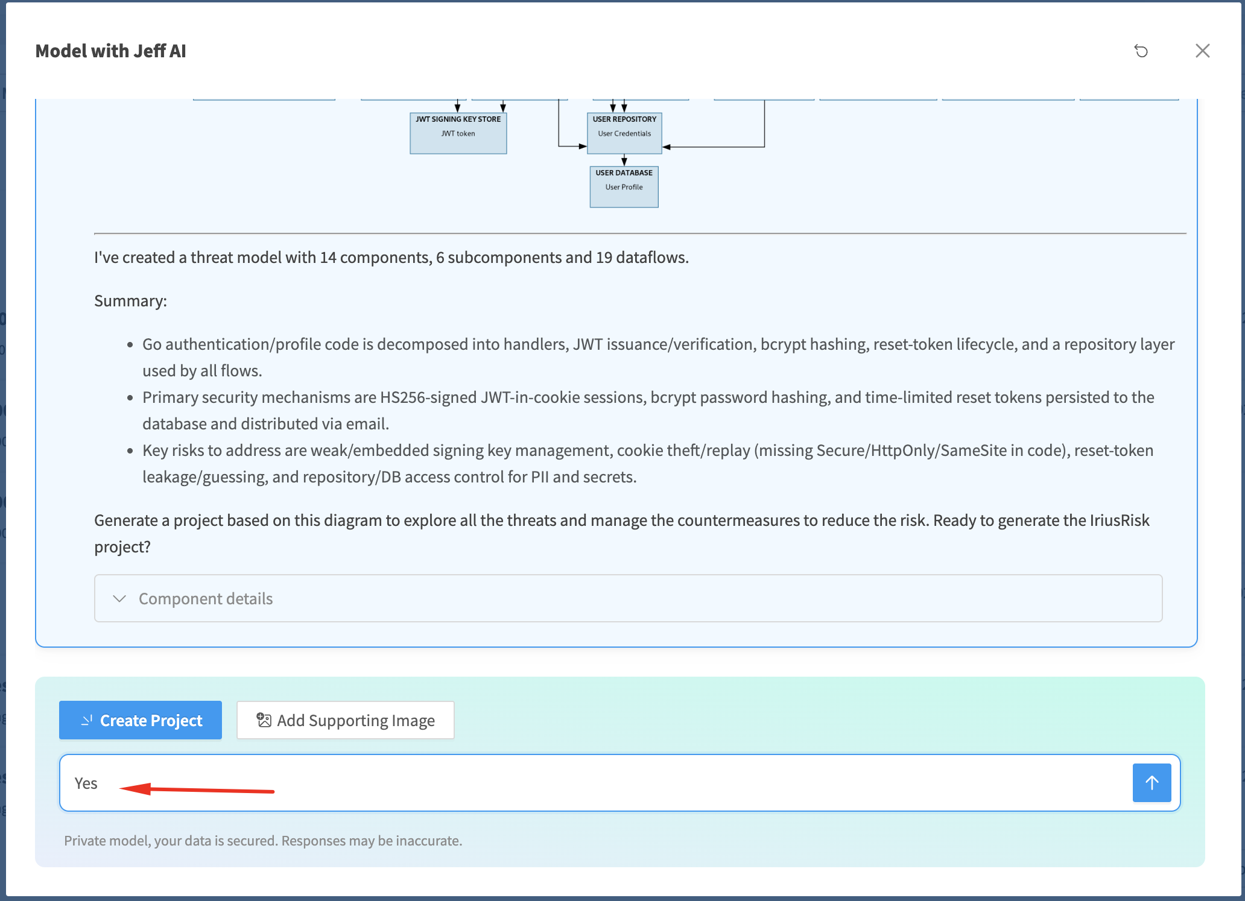Image resolution: width=1245 pixels, height=901 pixels.
Task: Expand the Component details section
Action: point(628,598)
